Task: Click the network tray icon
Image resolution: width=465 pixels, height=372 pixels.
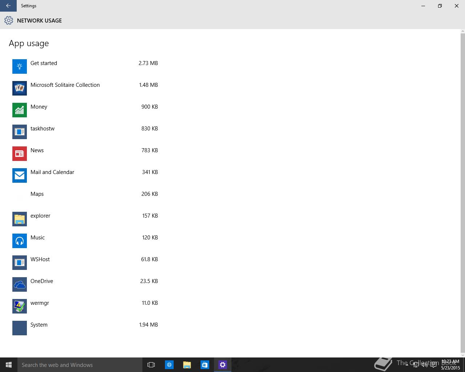Action: point(416,365)
